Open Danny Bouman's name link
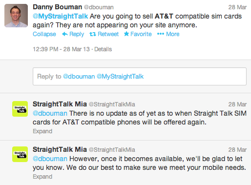This screenshot has width=251, height=185. pyautogui.click(x=57, y=7)
